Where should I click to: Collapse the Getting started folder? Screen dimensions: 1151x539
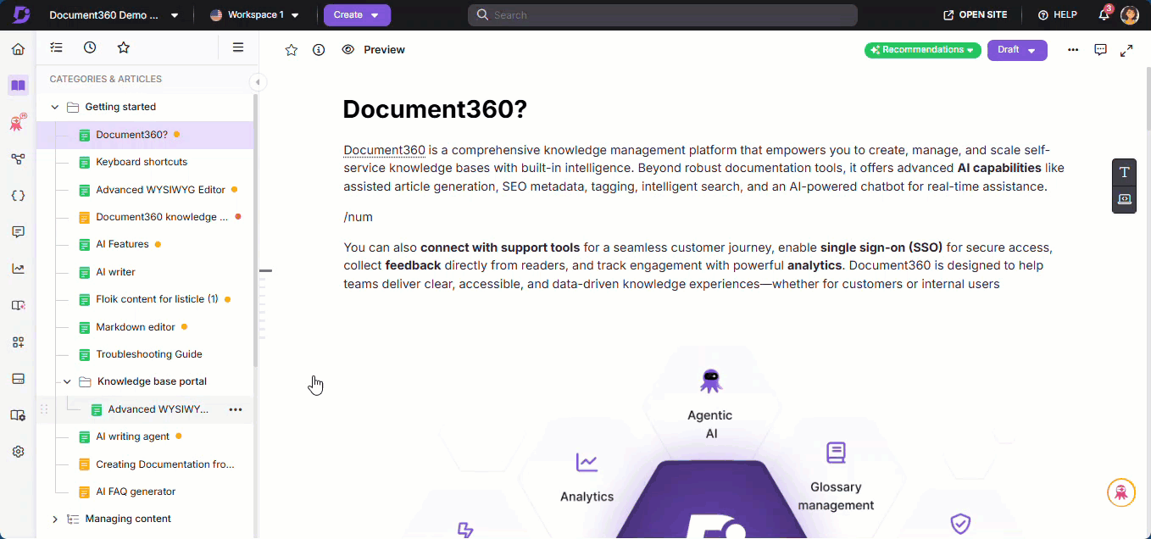55,107
